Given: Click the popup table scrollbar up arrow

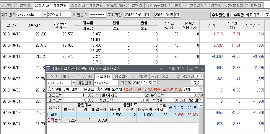Looking at the screenshot, I should [201, 105].
